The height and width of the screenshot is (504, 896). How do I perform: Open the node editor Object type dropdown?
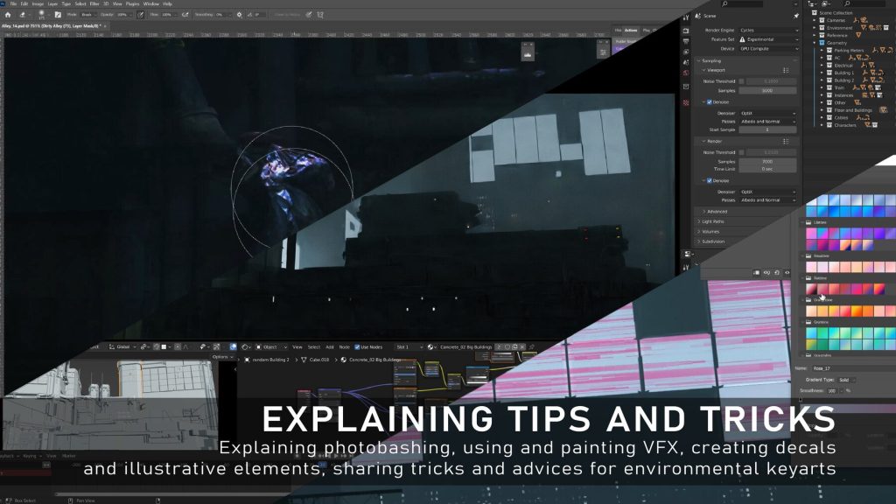[x=271, y=346]
